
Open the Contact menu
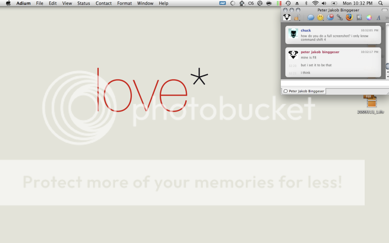tap(103, 3)
